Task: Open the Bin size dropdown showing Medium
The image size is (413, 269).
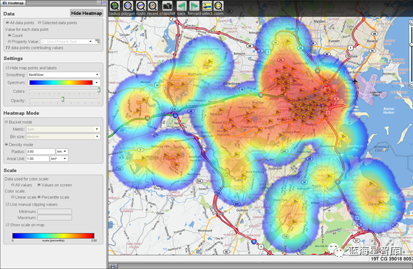Action: tap(63, 137)
